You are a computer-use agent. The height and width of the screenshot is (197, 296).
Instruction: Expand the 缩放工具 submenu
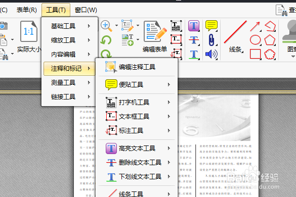click(x=69, y=40)
